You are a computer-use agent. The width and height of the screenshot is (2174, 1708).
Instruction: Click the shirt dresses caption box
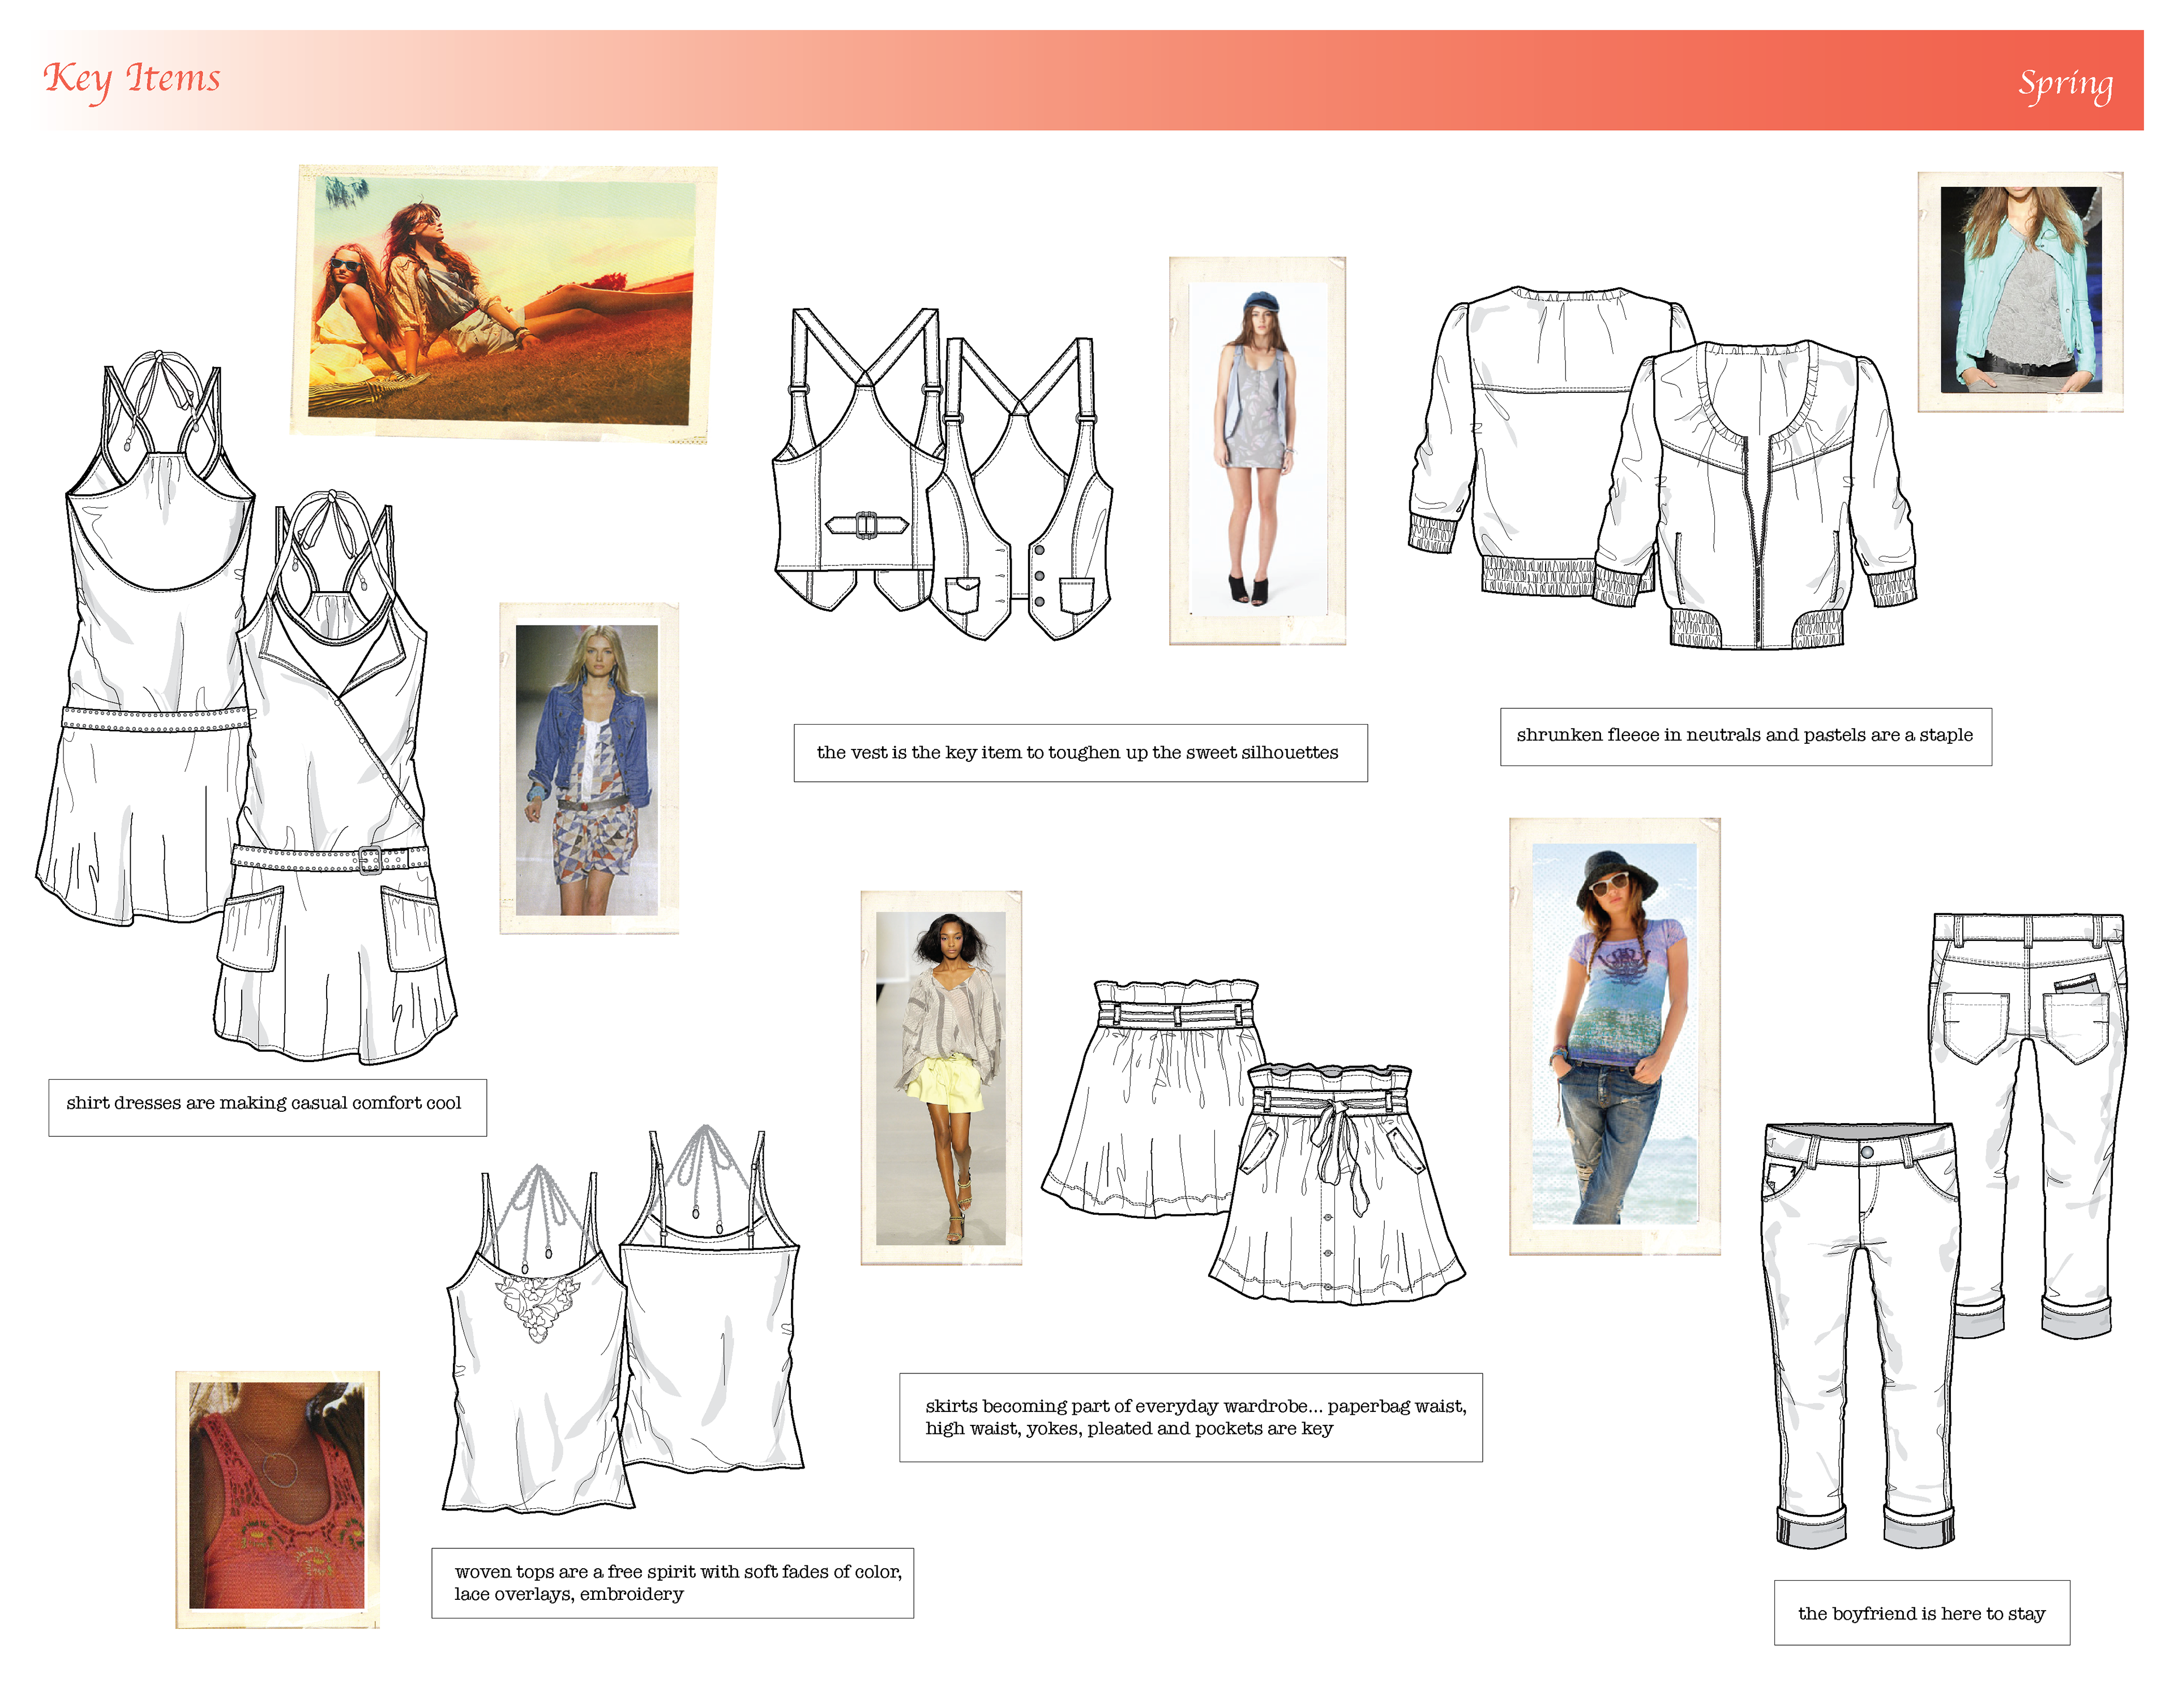pos(267,1106)
